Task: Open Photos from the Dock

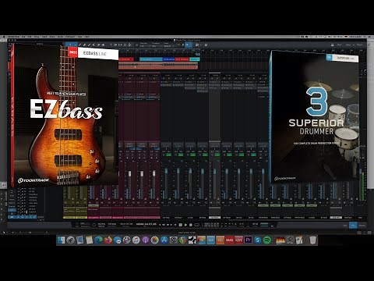Action: (155, 240)
